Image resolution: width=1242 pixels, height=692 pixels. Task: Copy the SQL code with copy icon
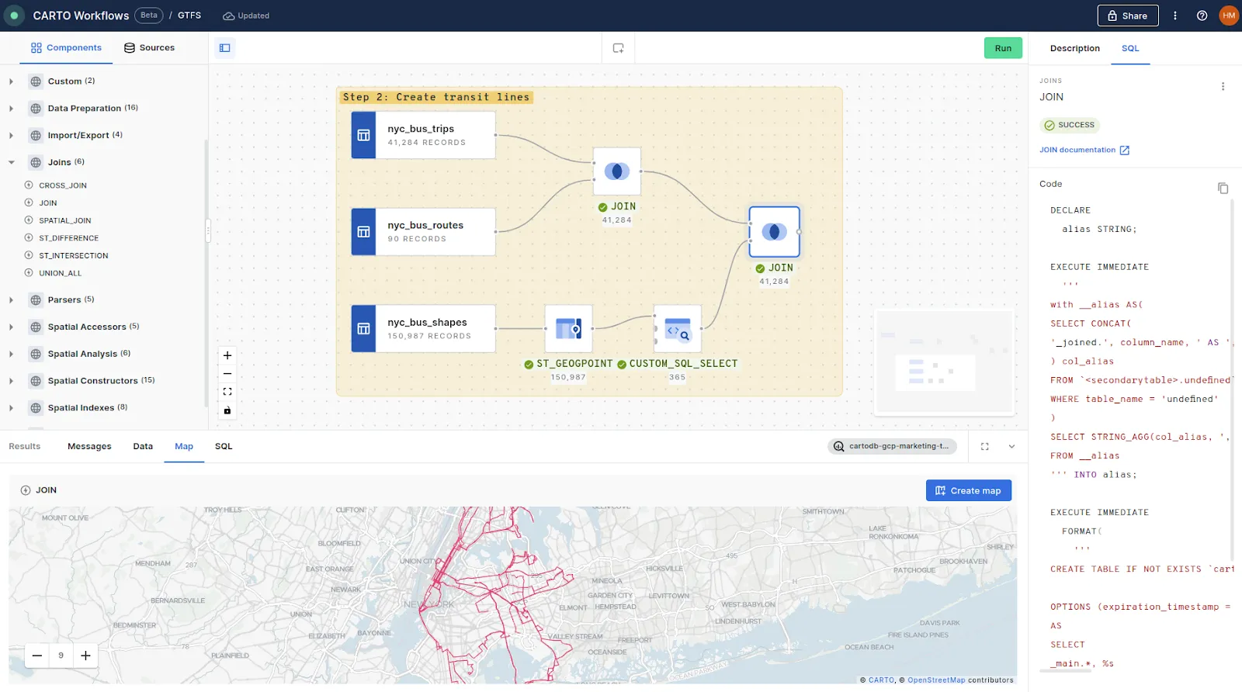pos(1223,189)
